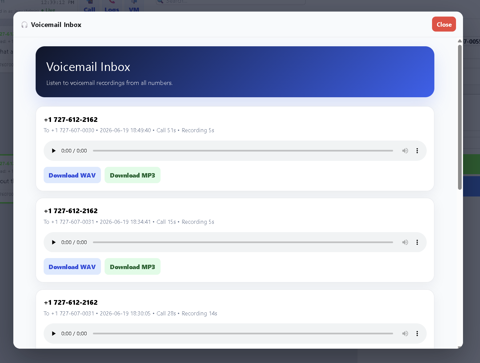Play voicemail to 727-607-0030
Viewport: 480px width, 363px height.
click(54, 151)
